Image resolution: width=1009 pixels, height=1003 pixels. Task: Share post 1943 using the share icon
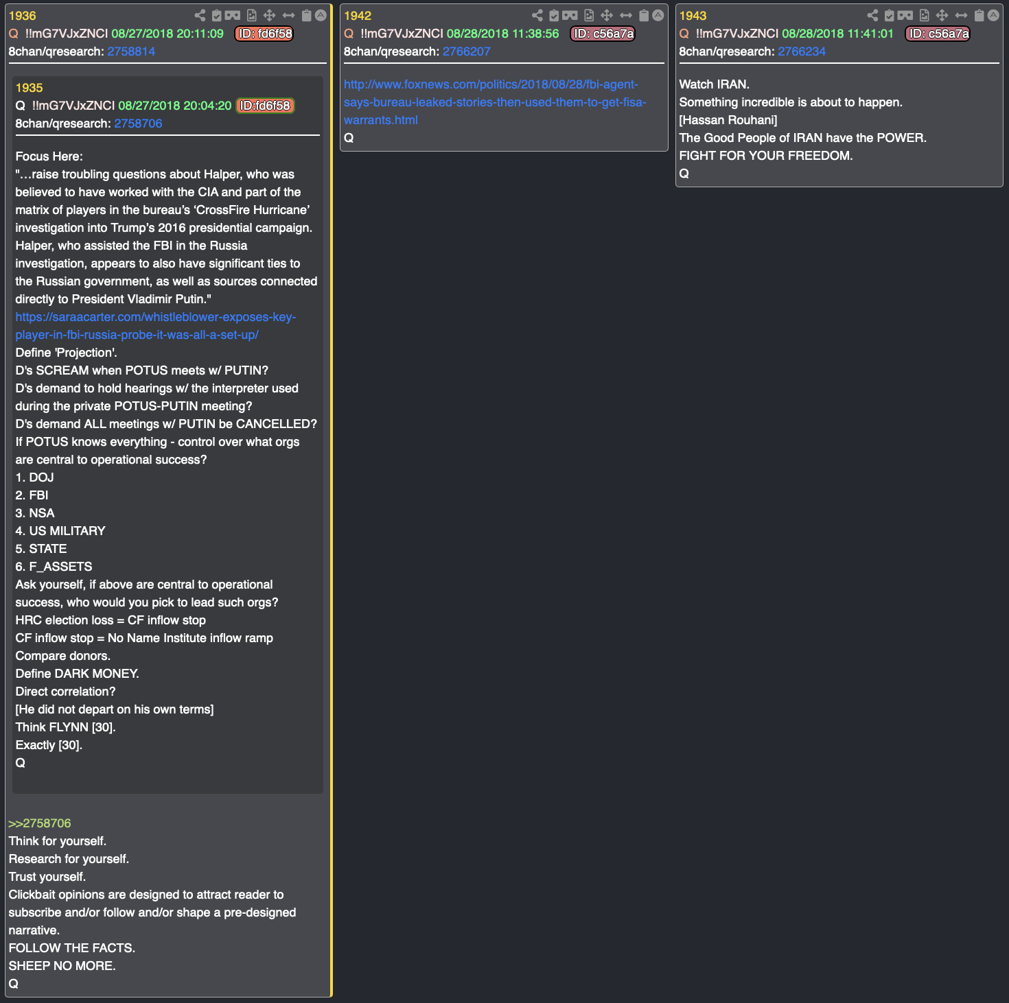pos(872,15)
